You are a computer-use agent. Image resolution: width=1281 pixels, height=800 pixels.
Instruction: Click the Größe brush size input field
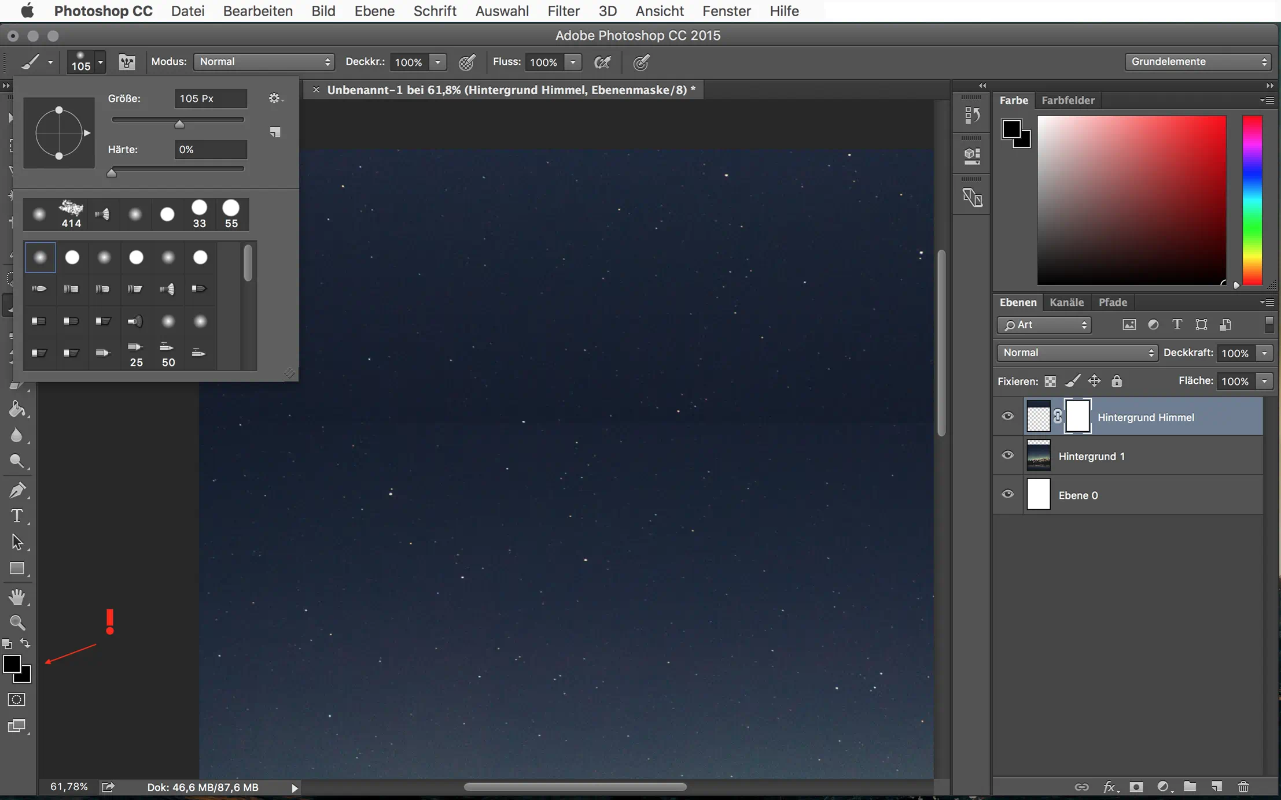click(211, 98)
